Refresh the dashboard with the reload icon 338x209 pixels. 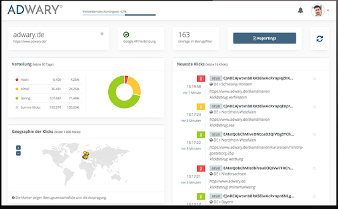[319, 39]
